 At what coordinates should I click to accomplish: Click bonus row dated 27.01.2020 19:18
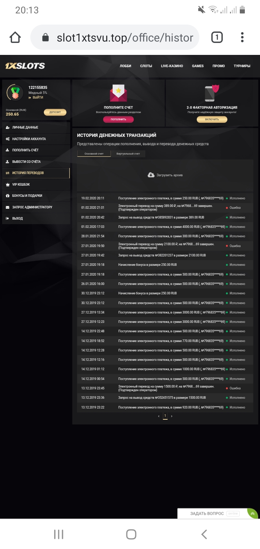pyautogui.click(x=165, y=265)
